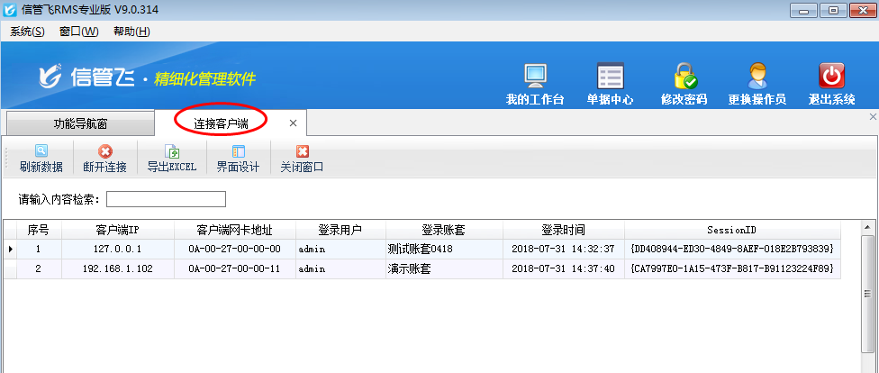879x373 pixels.
Task: Switch to 功能导航窗 tab
Action: click(80, 123)
